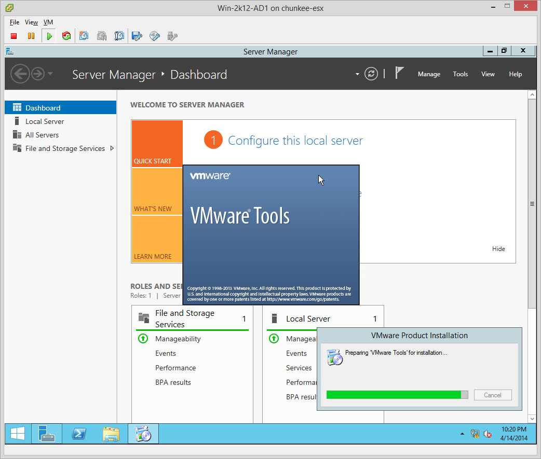
Task: Click the red Power Off VM button
Action: (x=14, y=36)
